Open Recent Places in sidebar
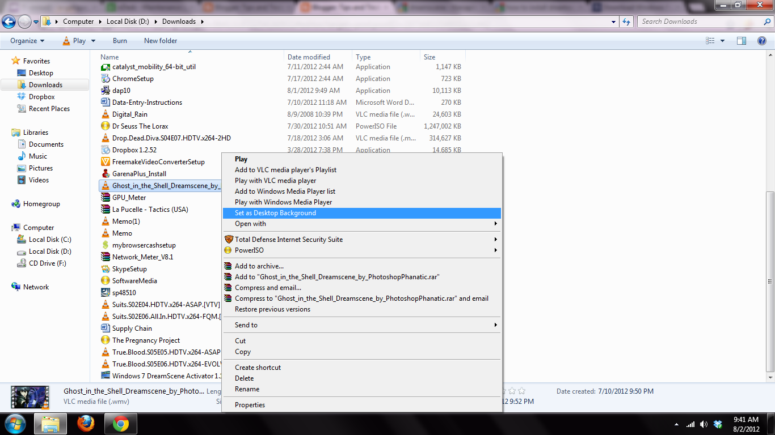775x435 pixels. [x=49, y=109]
